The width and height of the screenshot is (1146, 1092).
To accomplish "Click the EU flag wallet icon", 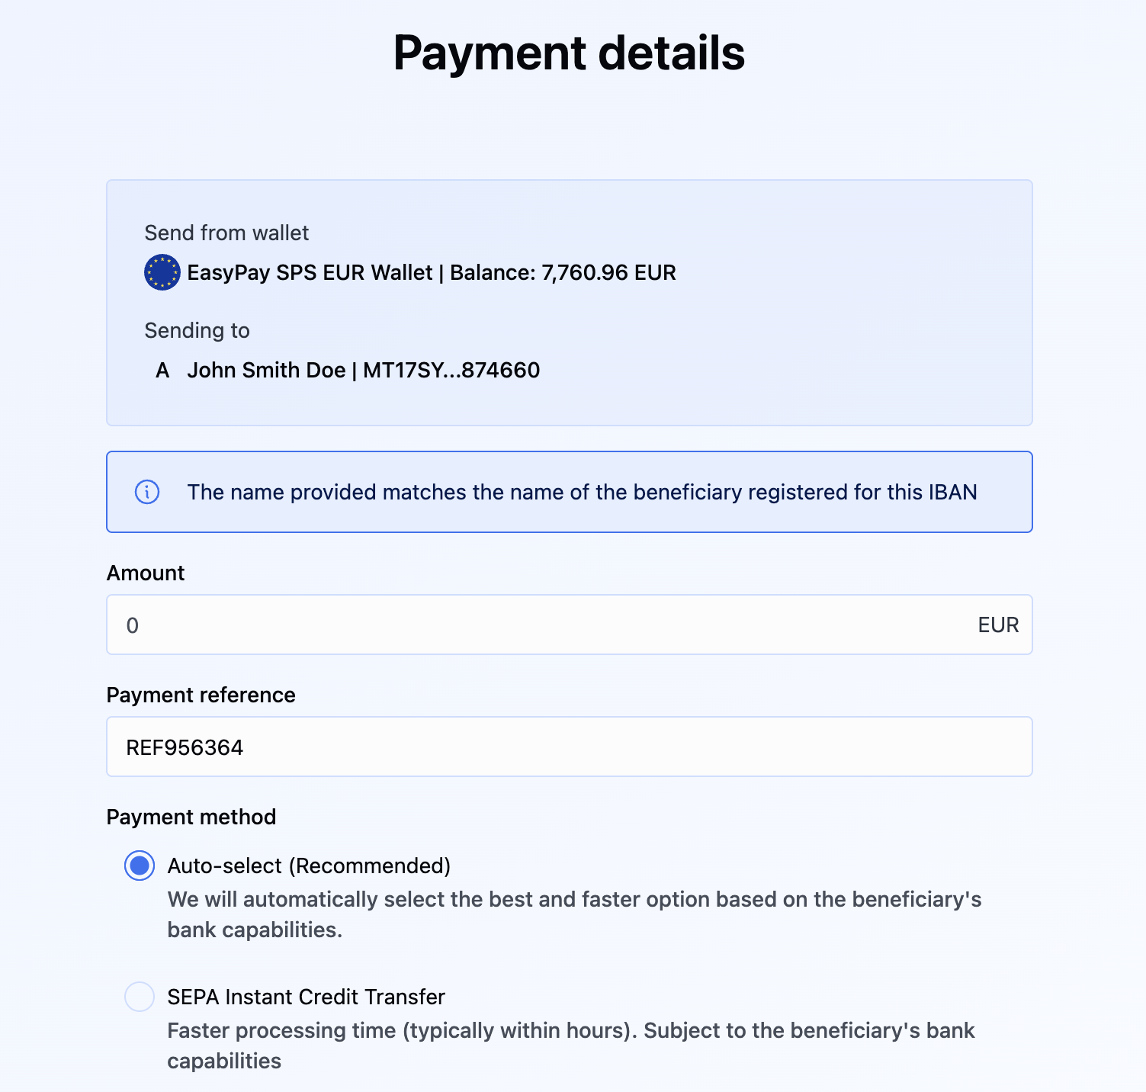I will (x=162, y=273).
